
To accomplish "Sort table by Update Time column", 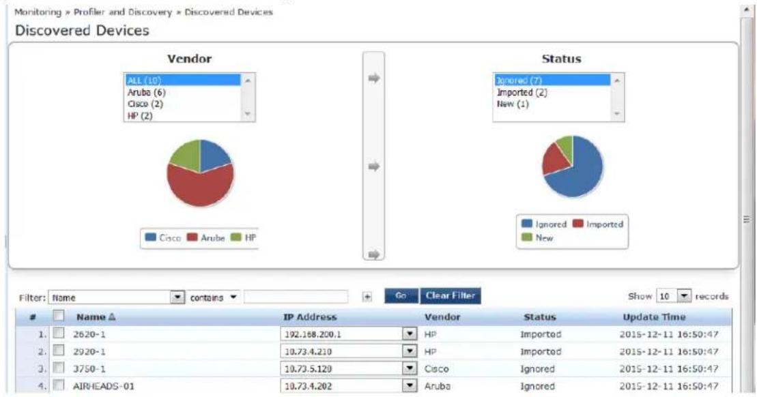I will [x=654, y=317].
